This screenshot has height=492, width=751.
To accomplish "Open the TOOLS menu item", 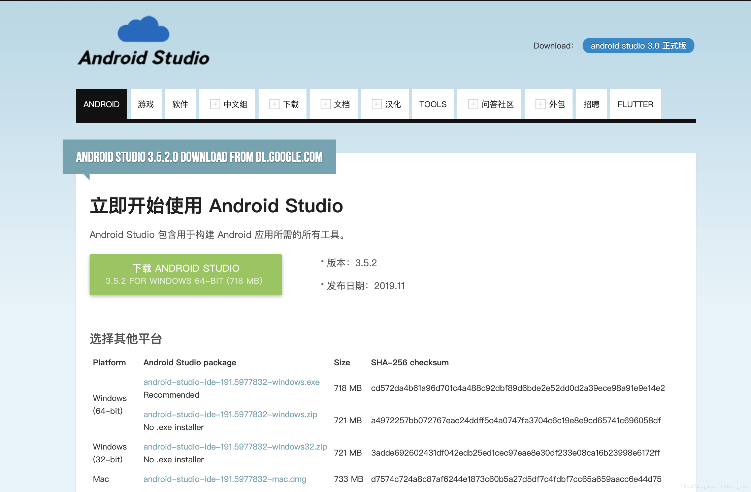I will [433, 104].
